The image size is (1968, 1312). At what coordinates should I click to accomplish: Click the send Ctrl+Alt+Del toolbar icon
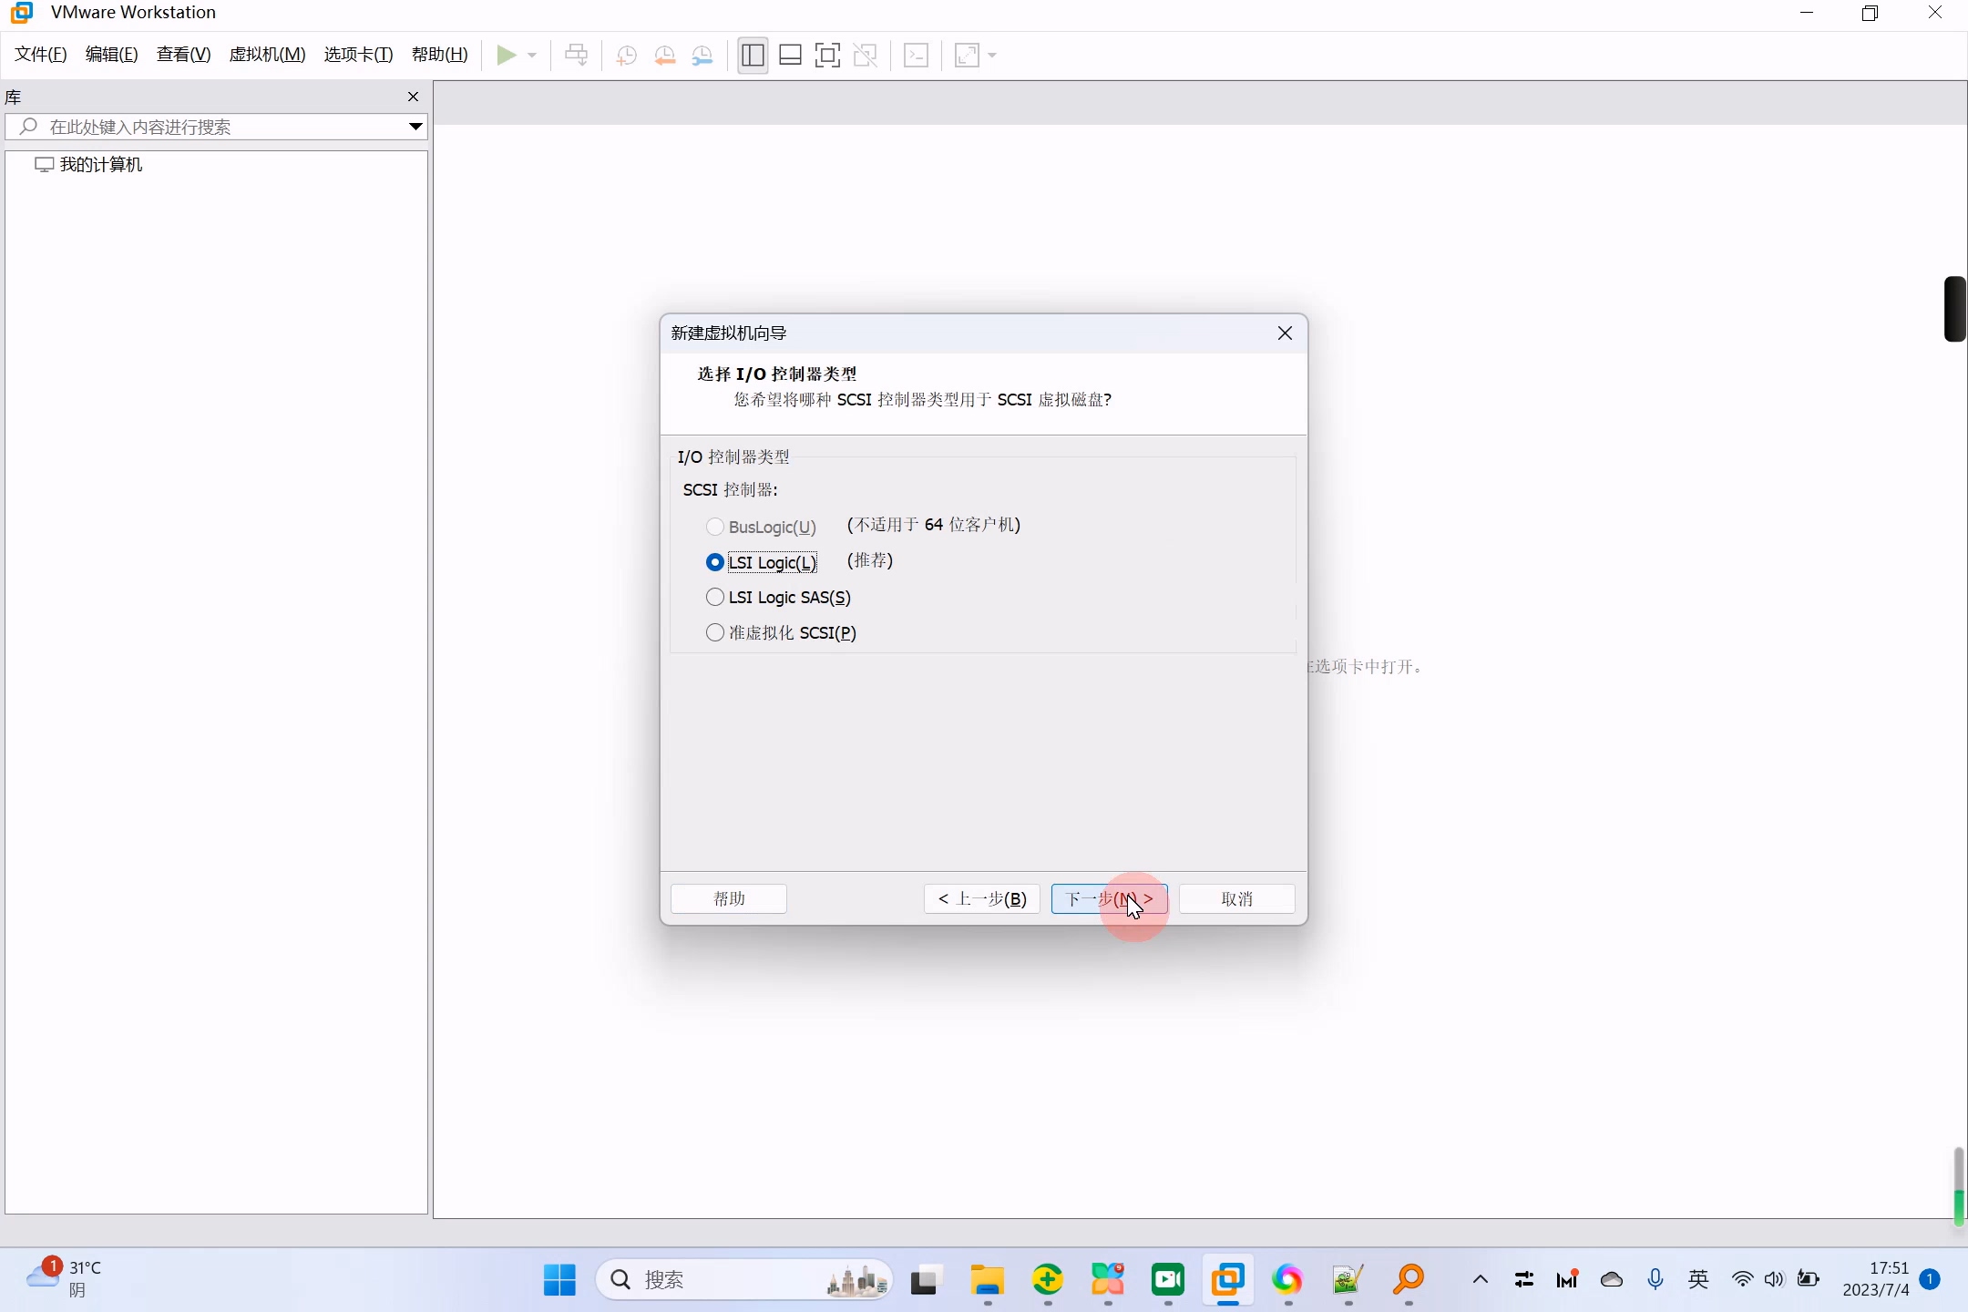[576, 56]
